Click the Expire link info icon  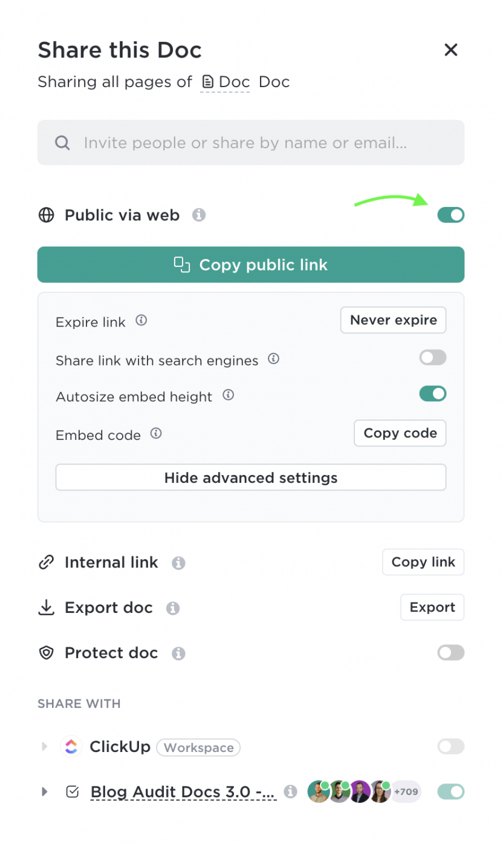click(x=141, y=321)
